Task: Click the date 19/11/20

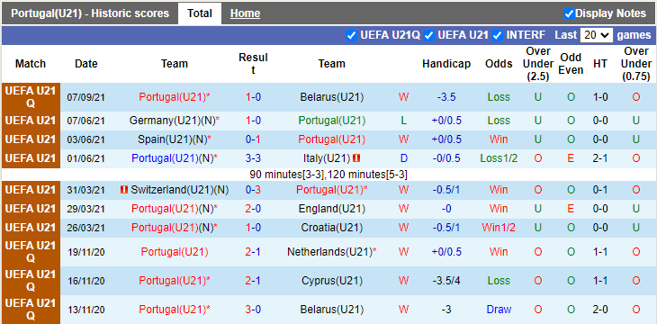Action: point(85,252)
